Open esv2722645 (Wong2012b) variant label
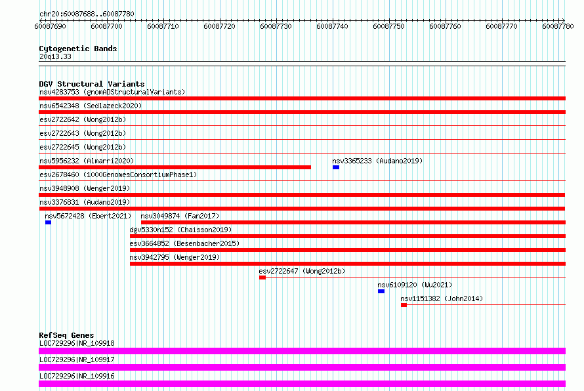 [83, 147]
